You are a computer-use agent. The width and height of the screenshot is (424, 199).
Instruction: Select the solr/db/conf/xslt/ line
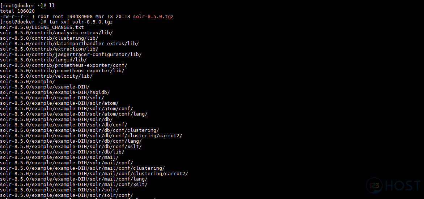click(71, 146)
